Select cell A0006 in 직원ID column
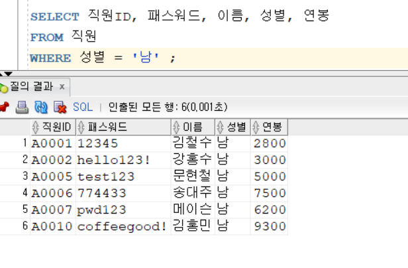Image resolution: width=408 pixels, height=268 pixels. click(53, 193)
